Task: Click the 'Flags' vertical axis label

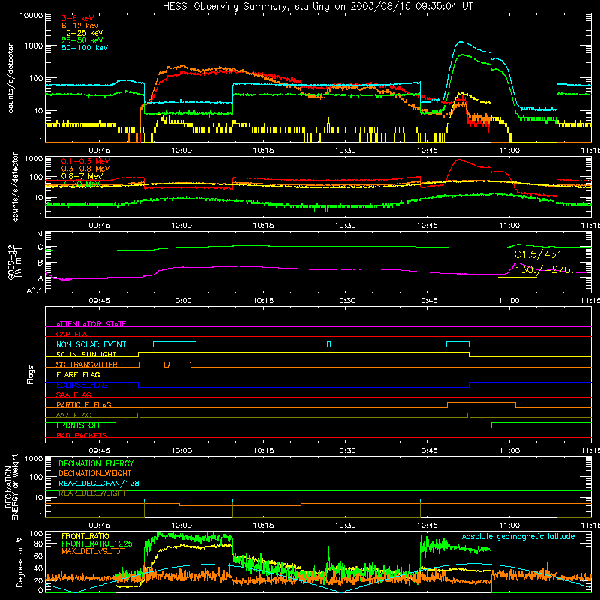Action: (31, 375)
